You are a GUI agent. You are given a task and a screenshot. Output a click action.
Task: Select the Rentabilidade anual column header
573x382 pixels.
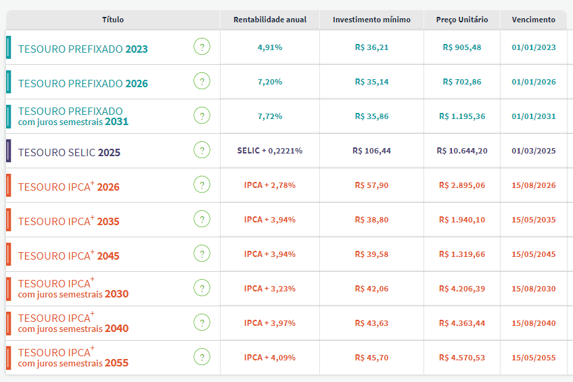point(270,20)
